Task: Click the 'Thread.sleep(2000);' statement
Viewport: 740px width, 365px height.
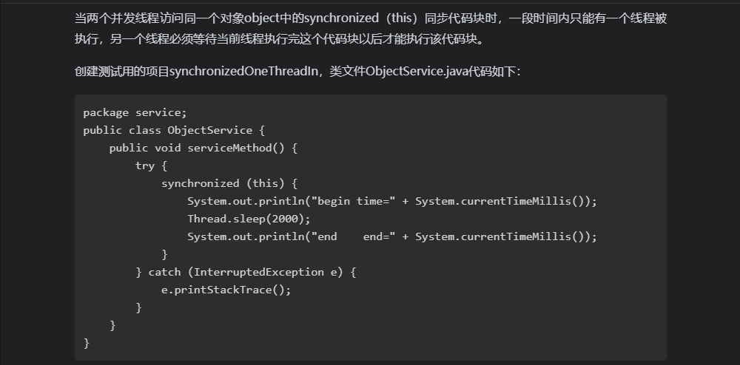Action: pyautogui.click(x=249, y=219)
